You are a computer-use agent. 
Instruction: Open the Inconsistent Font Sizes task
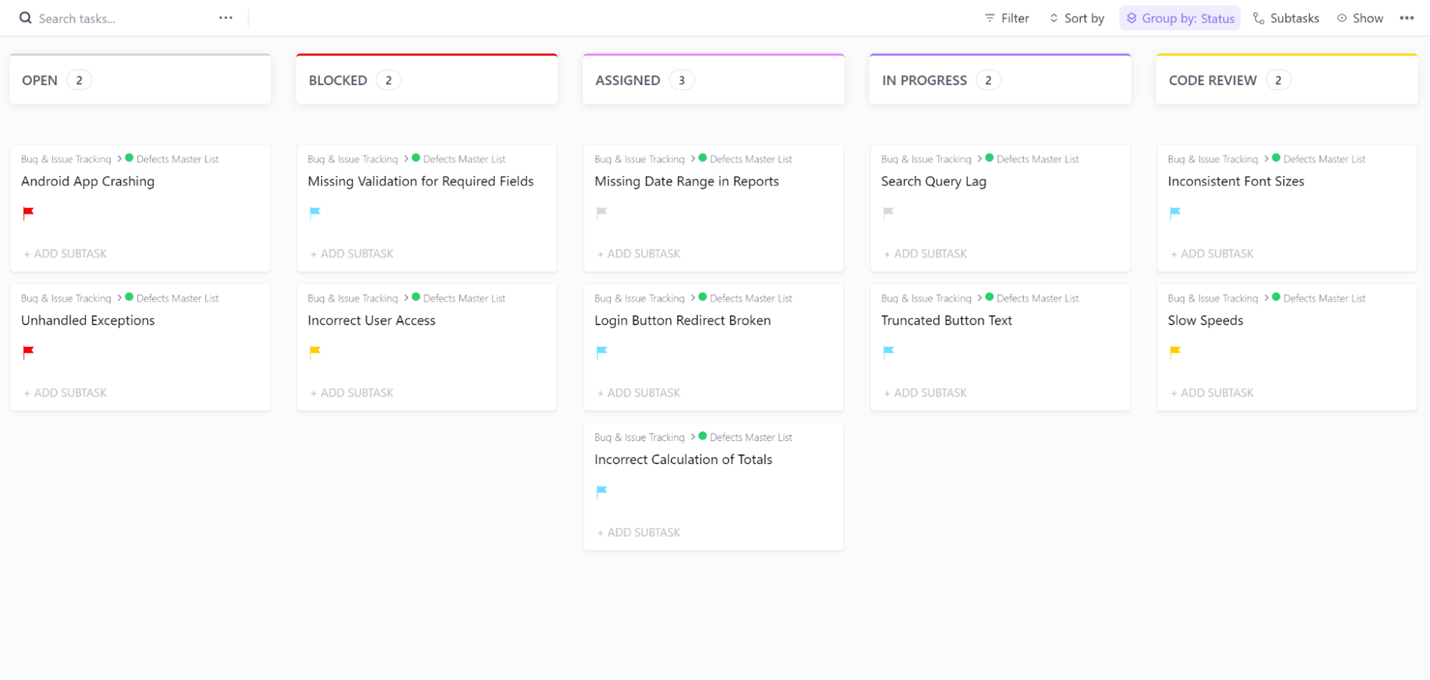tap(1235, 182)
